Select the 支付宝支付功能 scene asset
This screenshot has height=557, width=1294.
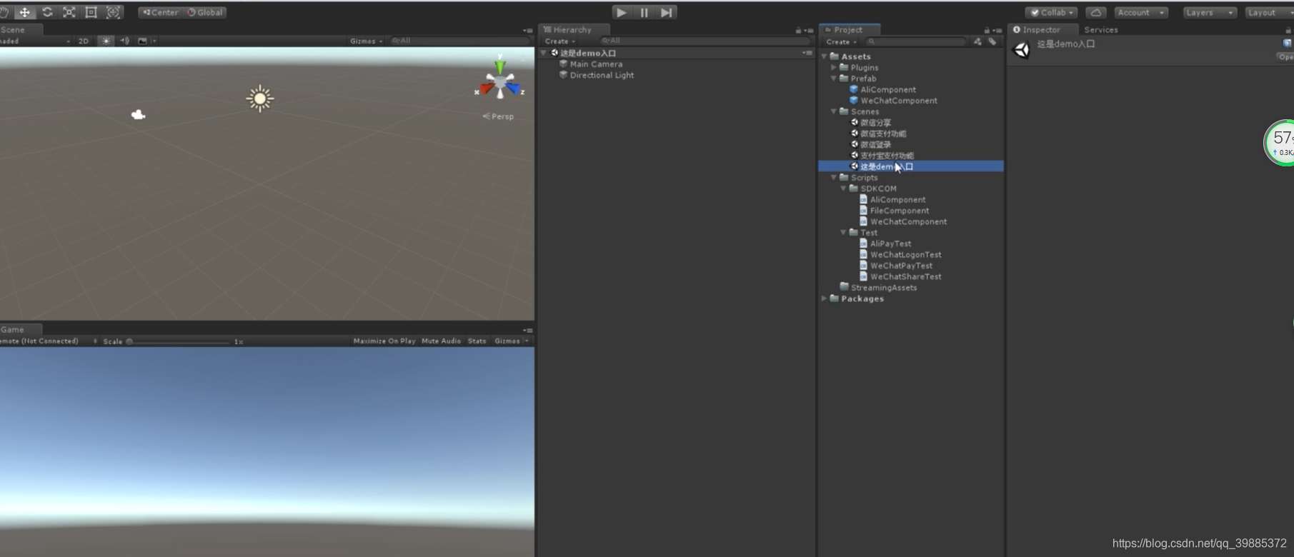coord(887,156)
